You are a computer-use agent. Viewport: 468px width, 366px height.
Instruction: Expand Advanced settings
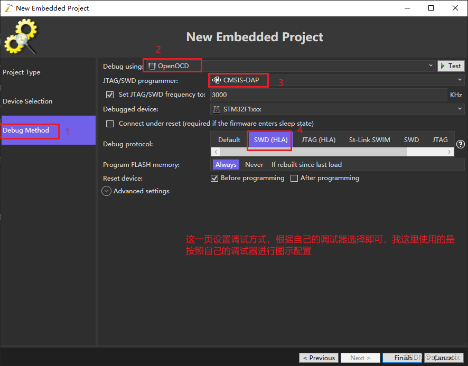106,191
